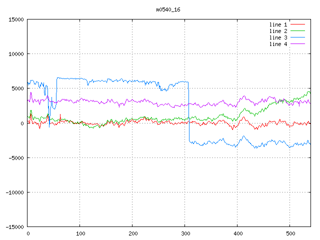Click the 300 x-axis tick label
The height and width of the screenshot is (240, 320).
[185, 233]
